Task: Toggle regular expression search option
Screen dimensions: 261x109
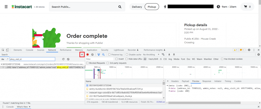Action: pos(7,59)
